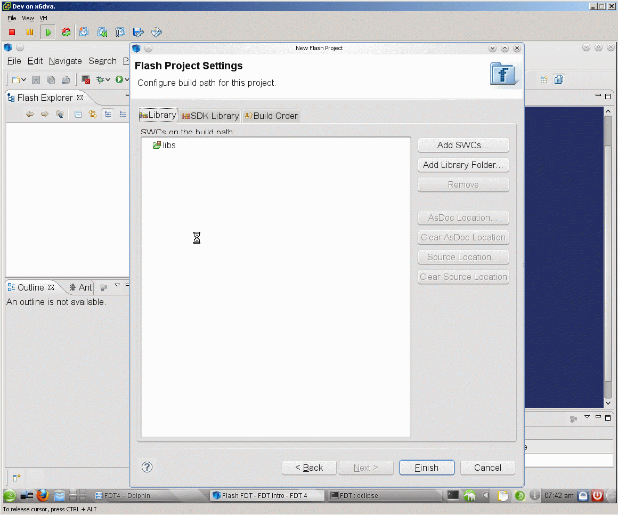Switch to the Ant tab
618x515 pixels.
tap(81, 287)
